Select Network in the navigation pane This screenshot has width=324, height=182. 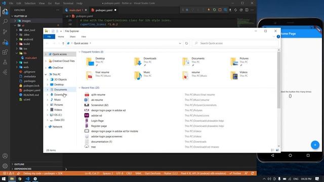coord(57,127)
